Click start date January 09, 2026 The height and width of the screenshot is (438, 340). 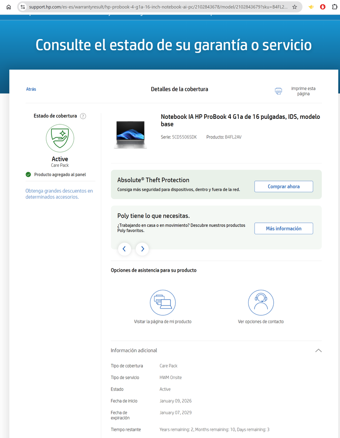point(176,401)
